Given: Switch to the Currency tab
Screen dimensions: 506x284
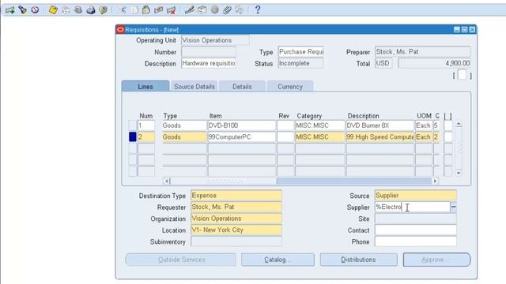Looking at the screenshot, I should (290, 86).
